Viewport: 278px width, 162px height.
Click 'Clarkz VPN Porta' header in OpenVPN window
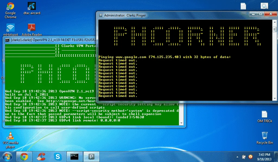[78, 46]
